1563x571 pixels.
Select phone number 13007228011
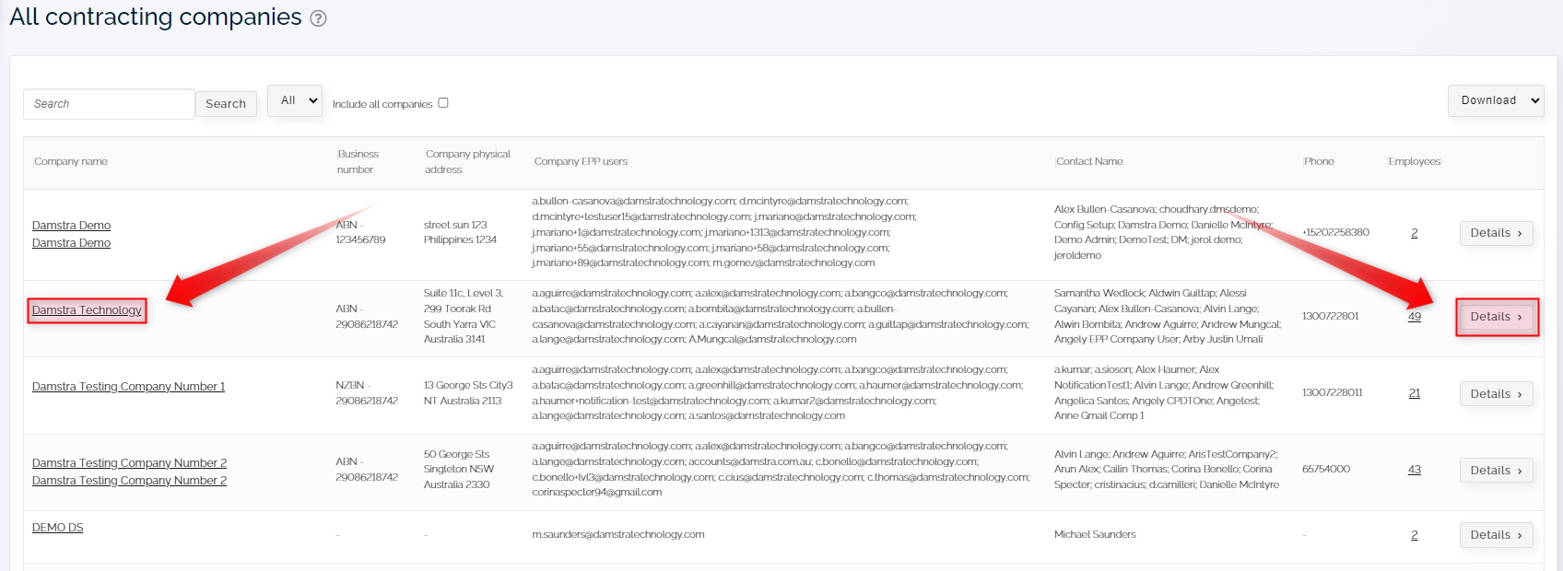coord(1332,392)
